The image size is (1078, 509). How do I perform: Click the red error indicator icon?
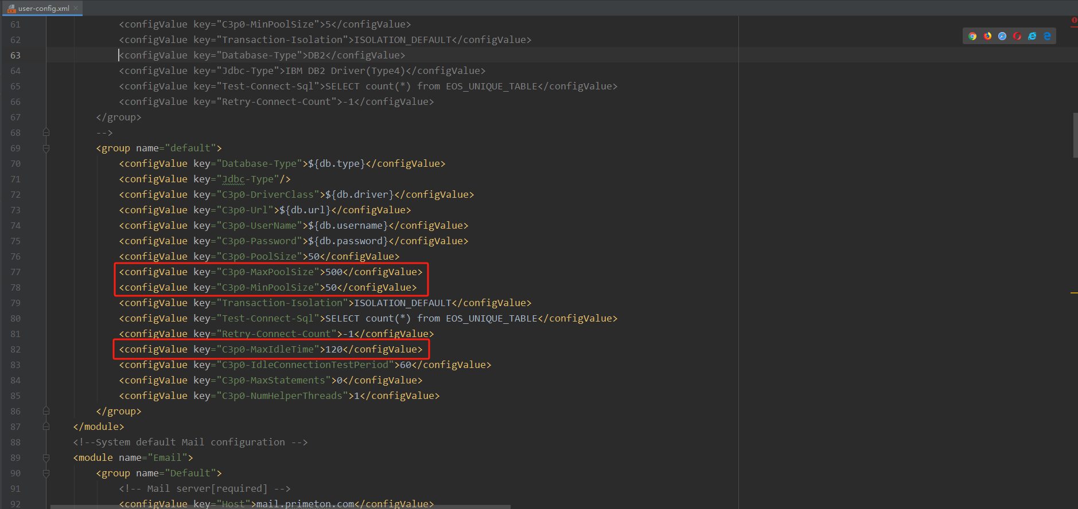coord(1074,20)
